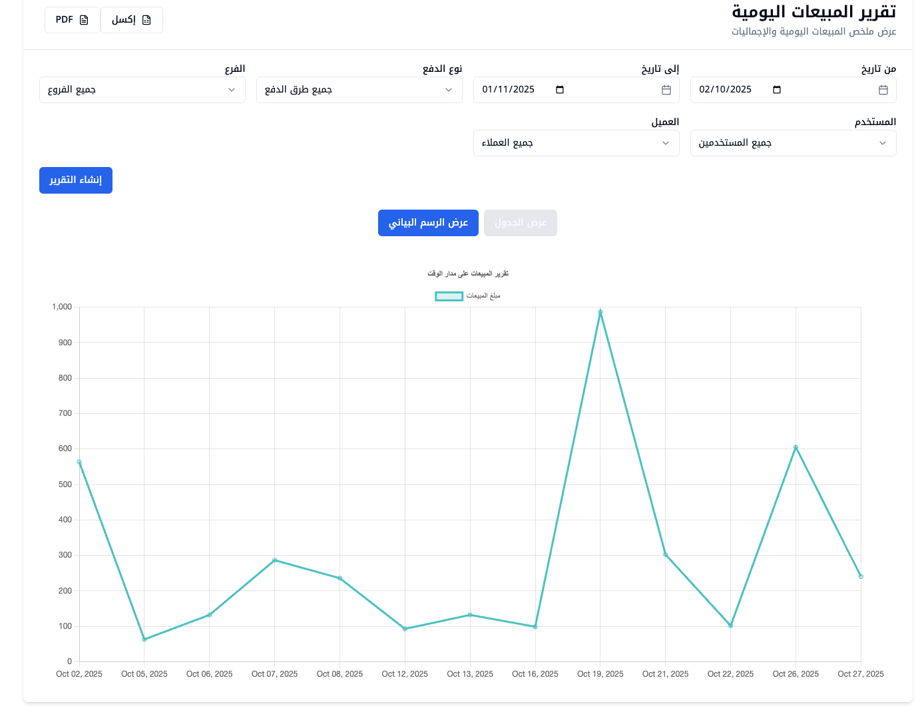Screen dimensions: 918x716
Task: Open calendar picker icon in 'من تاريخ' field
Action: [x=883, y=90]
